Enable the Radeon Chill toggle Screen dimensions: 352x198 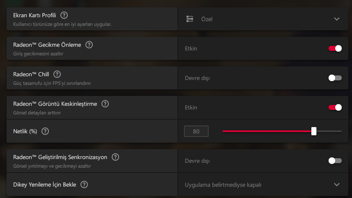[335, 78]
